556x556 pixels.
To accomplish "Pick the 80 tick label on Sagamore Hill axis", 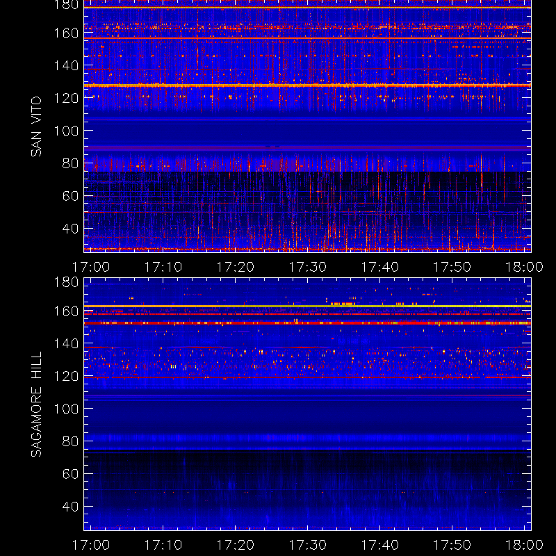I will pos(71,441).
